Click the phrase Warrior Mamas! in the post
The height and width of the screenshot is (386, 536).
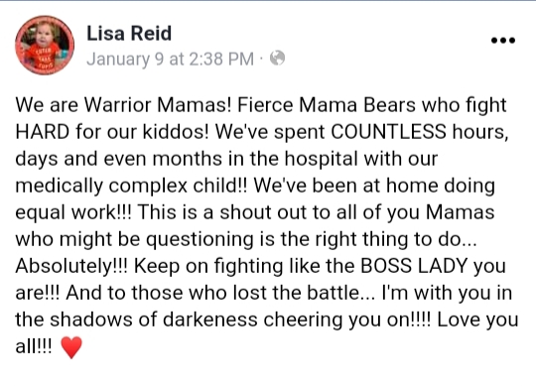pyautogui.click(x=158, y=105)
